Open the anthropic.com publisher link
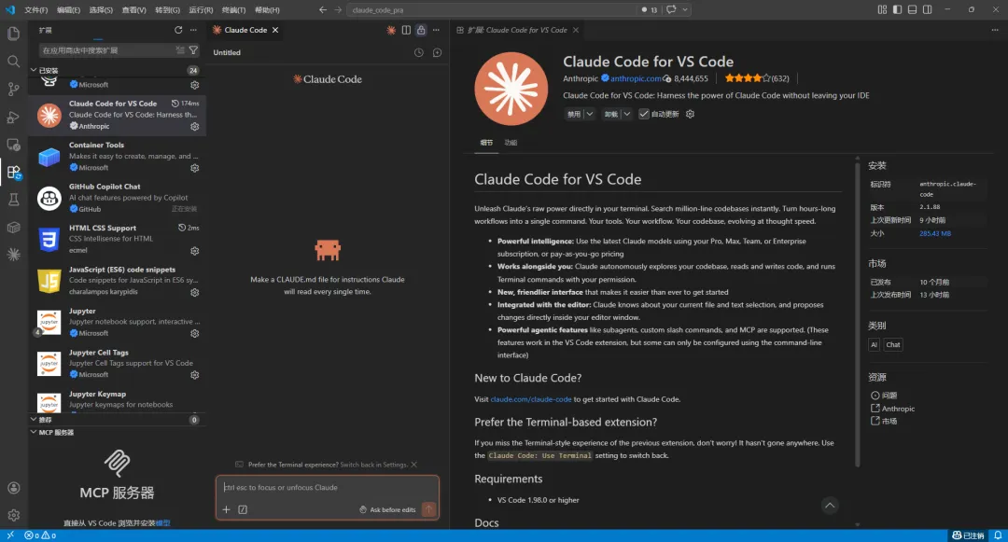Image resolution: width=1008 pixels, height=542 pixels. click(x=636, y=78)
